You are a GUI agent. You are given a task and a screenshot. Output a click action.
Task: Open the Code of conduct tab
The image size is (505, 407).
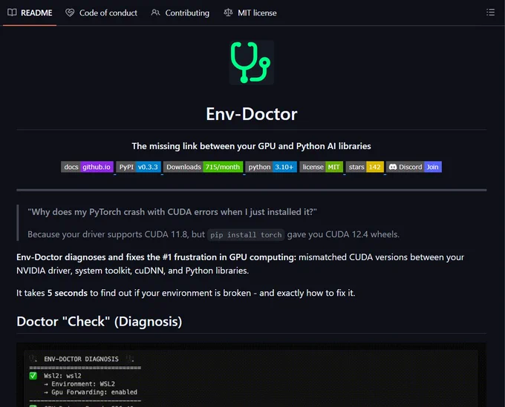click(101, 13)
